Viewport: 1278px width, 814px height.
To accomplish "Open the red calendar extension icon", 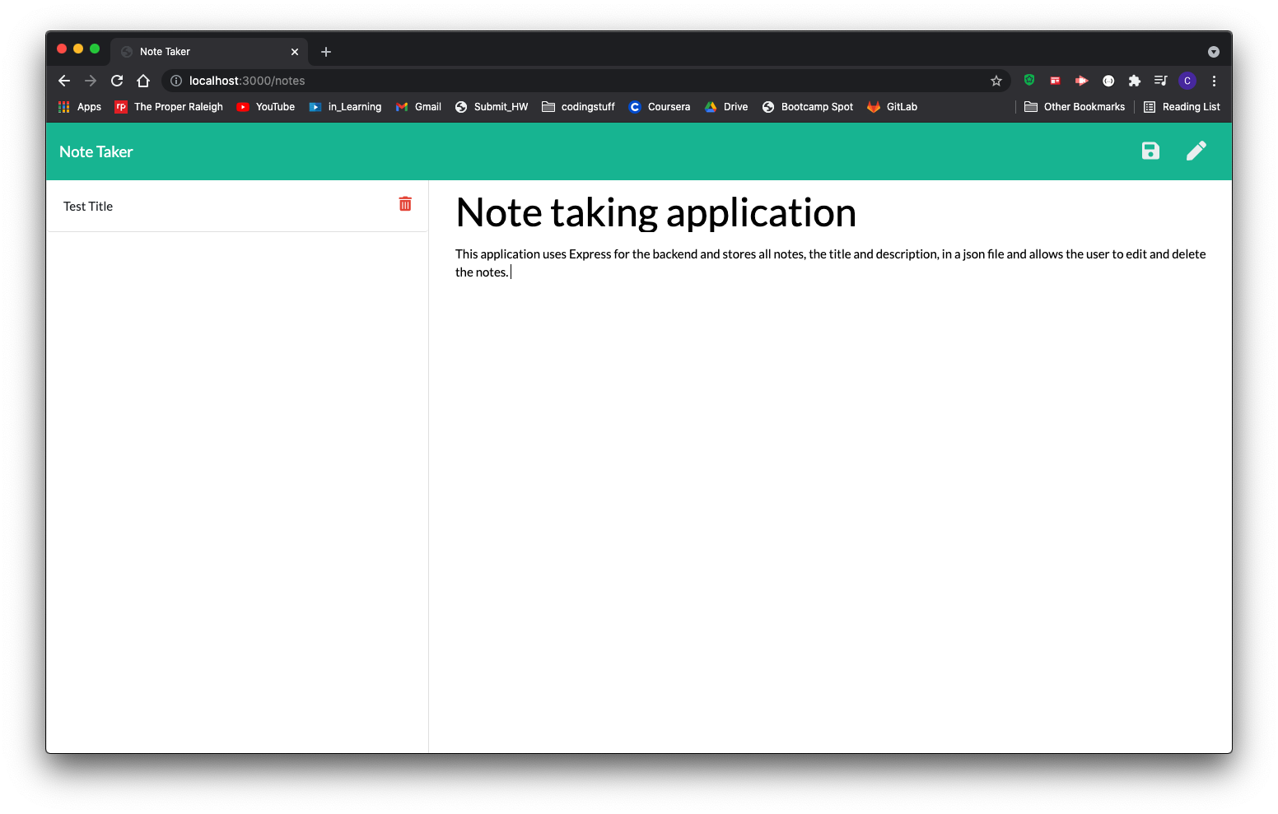I will [1055, 81].
